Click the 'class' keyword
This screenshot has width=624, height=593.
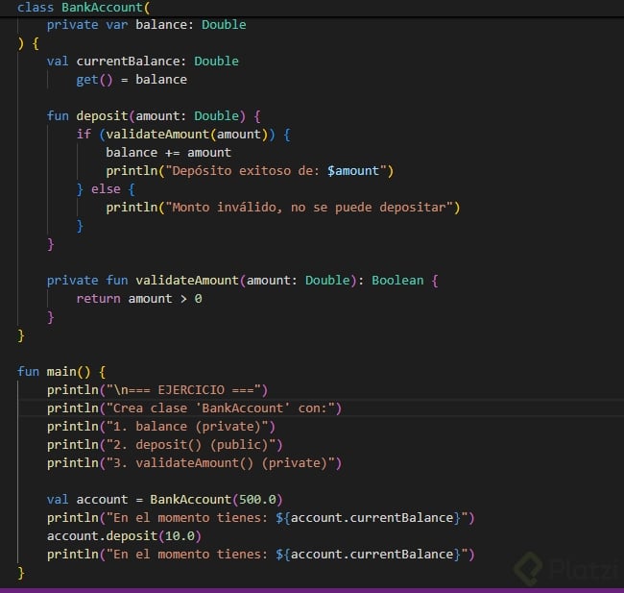(35, 7)
